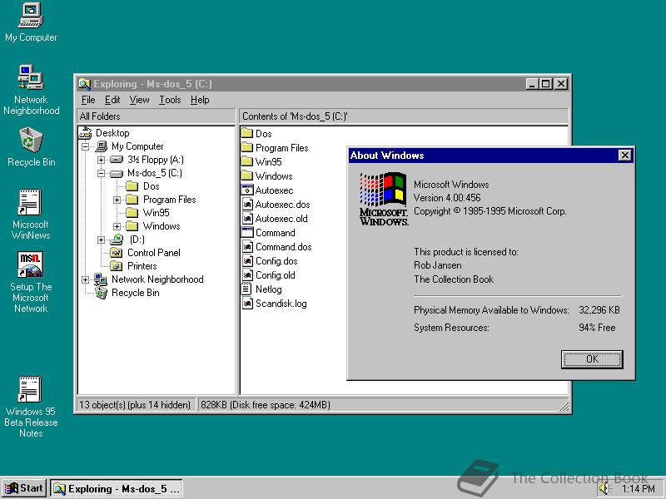The width and height of the screenshot is (666, 499).
Task: Click the volume speaker icon in system tray
Action: [x=605, y=488]
